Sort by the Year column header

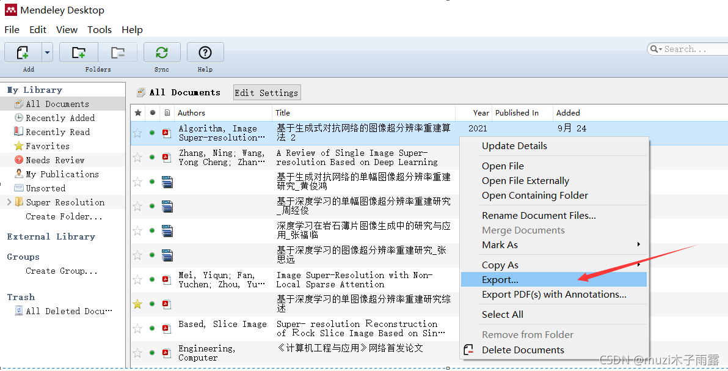tap(473, 112)
